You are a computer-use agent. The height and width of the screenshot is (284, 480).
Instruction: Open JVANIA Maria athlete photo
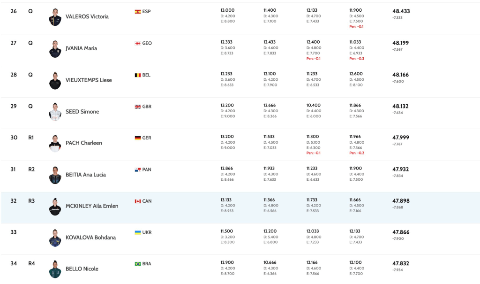[55, 49]
